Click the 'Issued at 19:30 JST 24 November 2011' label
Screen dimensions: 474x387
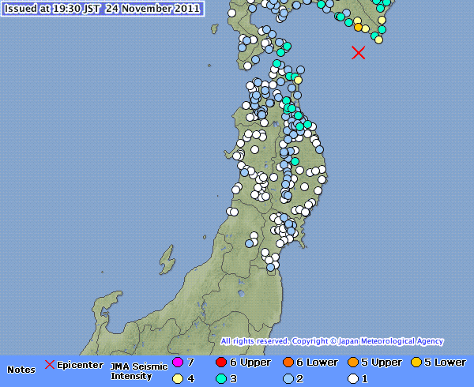[102, 9]
